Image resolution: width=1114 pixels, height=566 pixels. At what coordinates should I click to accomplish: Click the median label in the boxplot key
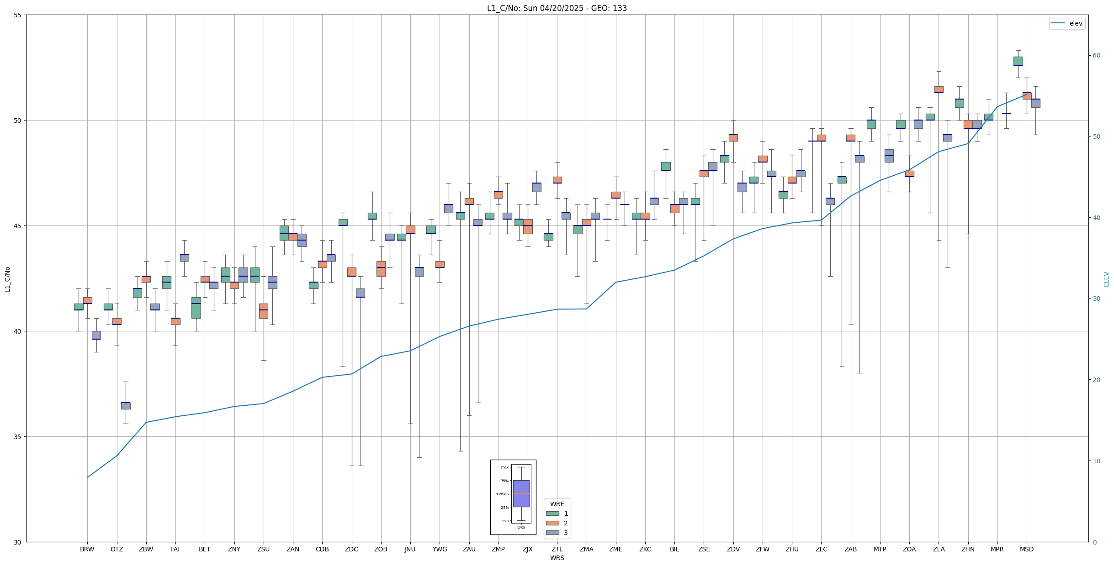click(x=502, y=494)
